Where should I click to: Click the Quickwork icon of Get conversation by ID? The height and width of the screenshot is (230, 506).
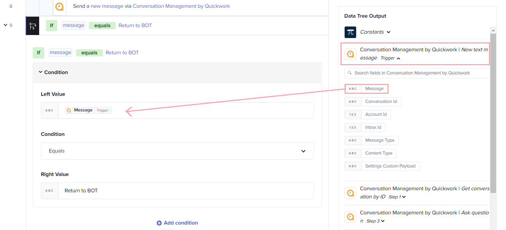350,193
